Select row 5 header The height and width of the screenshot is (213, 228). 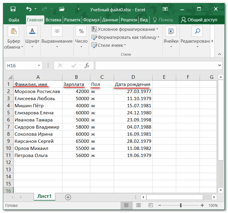[x=8, y=113]
